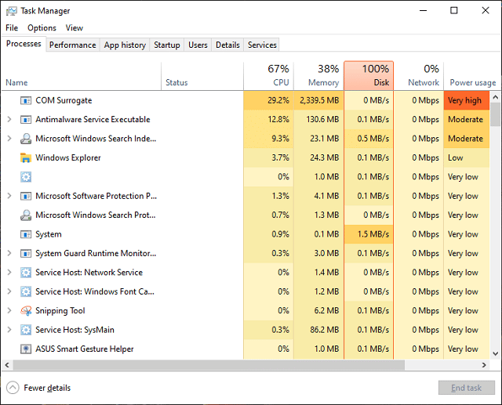Expand Service Host: SysMain
This screenshot has height=405, width=502.
9,330
